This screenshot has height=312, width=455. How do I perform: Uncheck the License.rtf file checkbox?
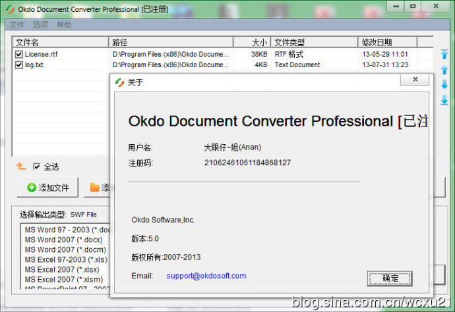click(x=19, y=54)
